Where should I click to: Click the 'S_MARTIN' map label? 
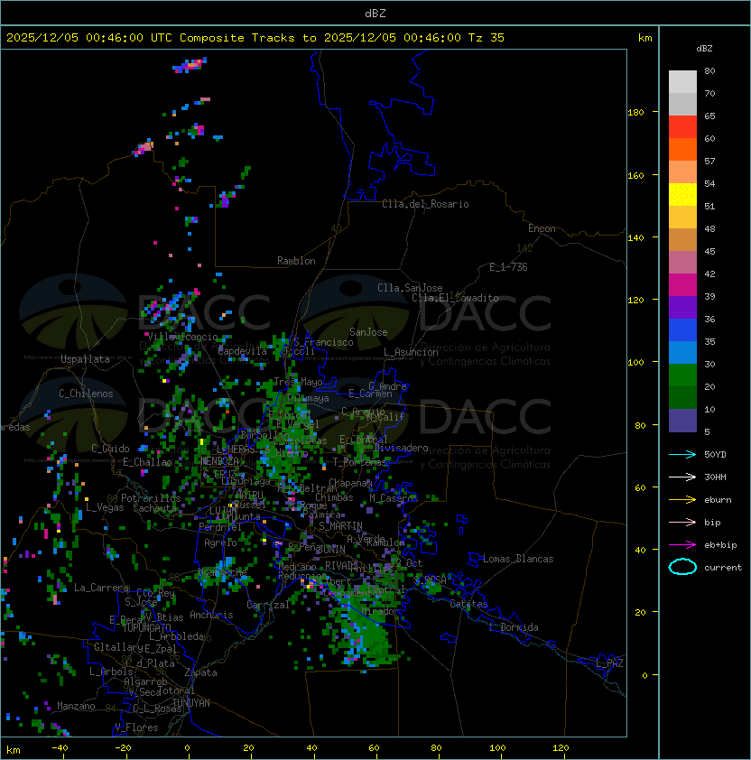(x=341, y=526)
